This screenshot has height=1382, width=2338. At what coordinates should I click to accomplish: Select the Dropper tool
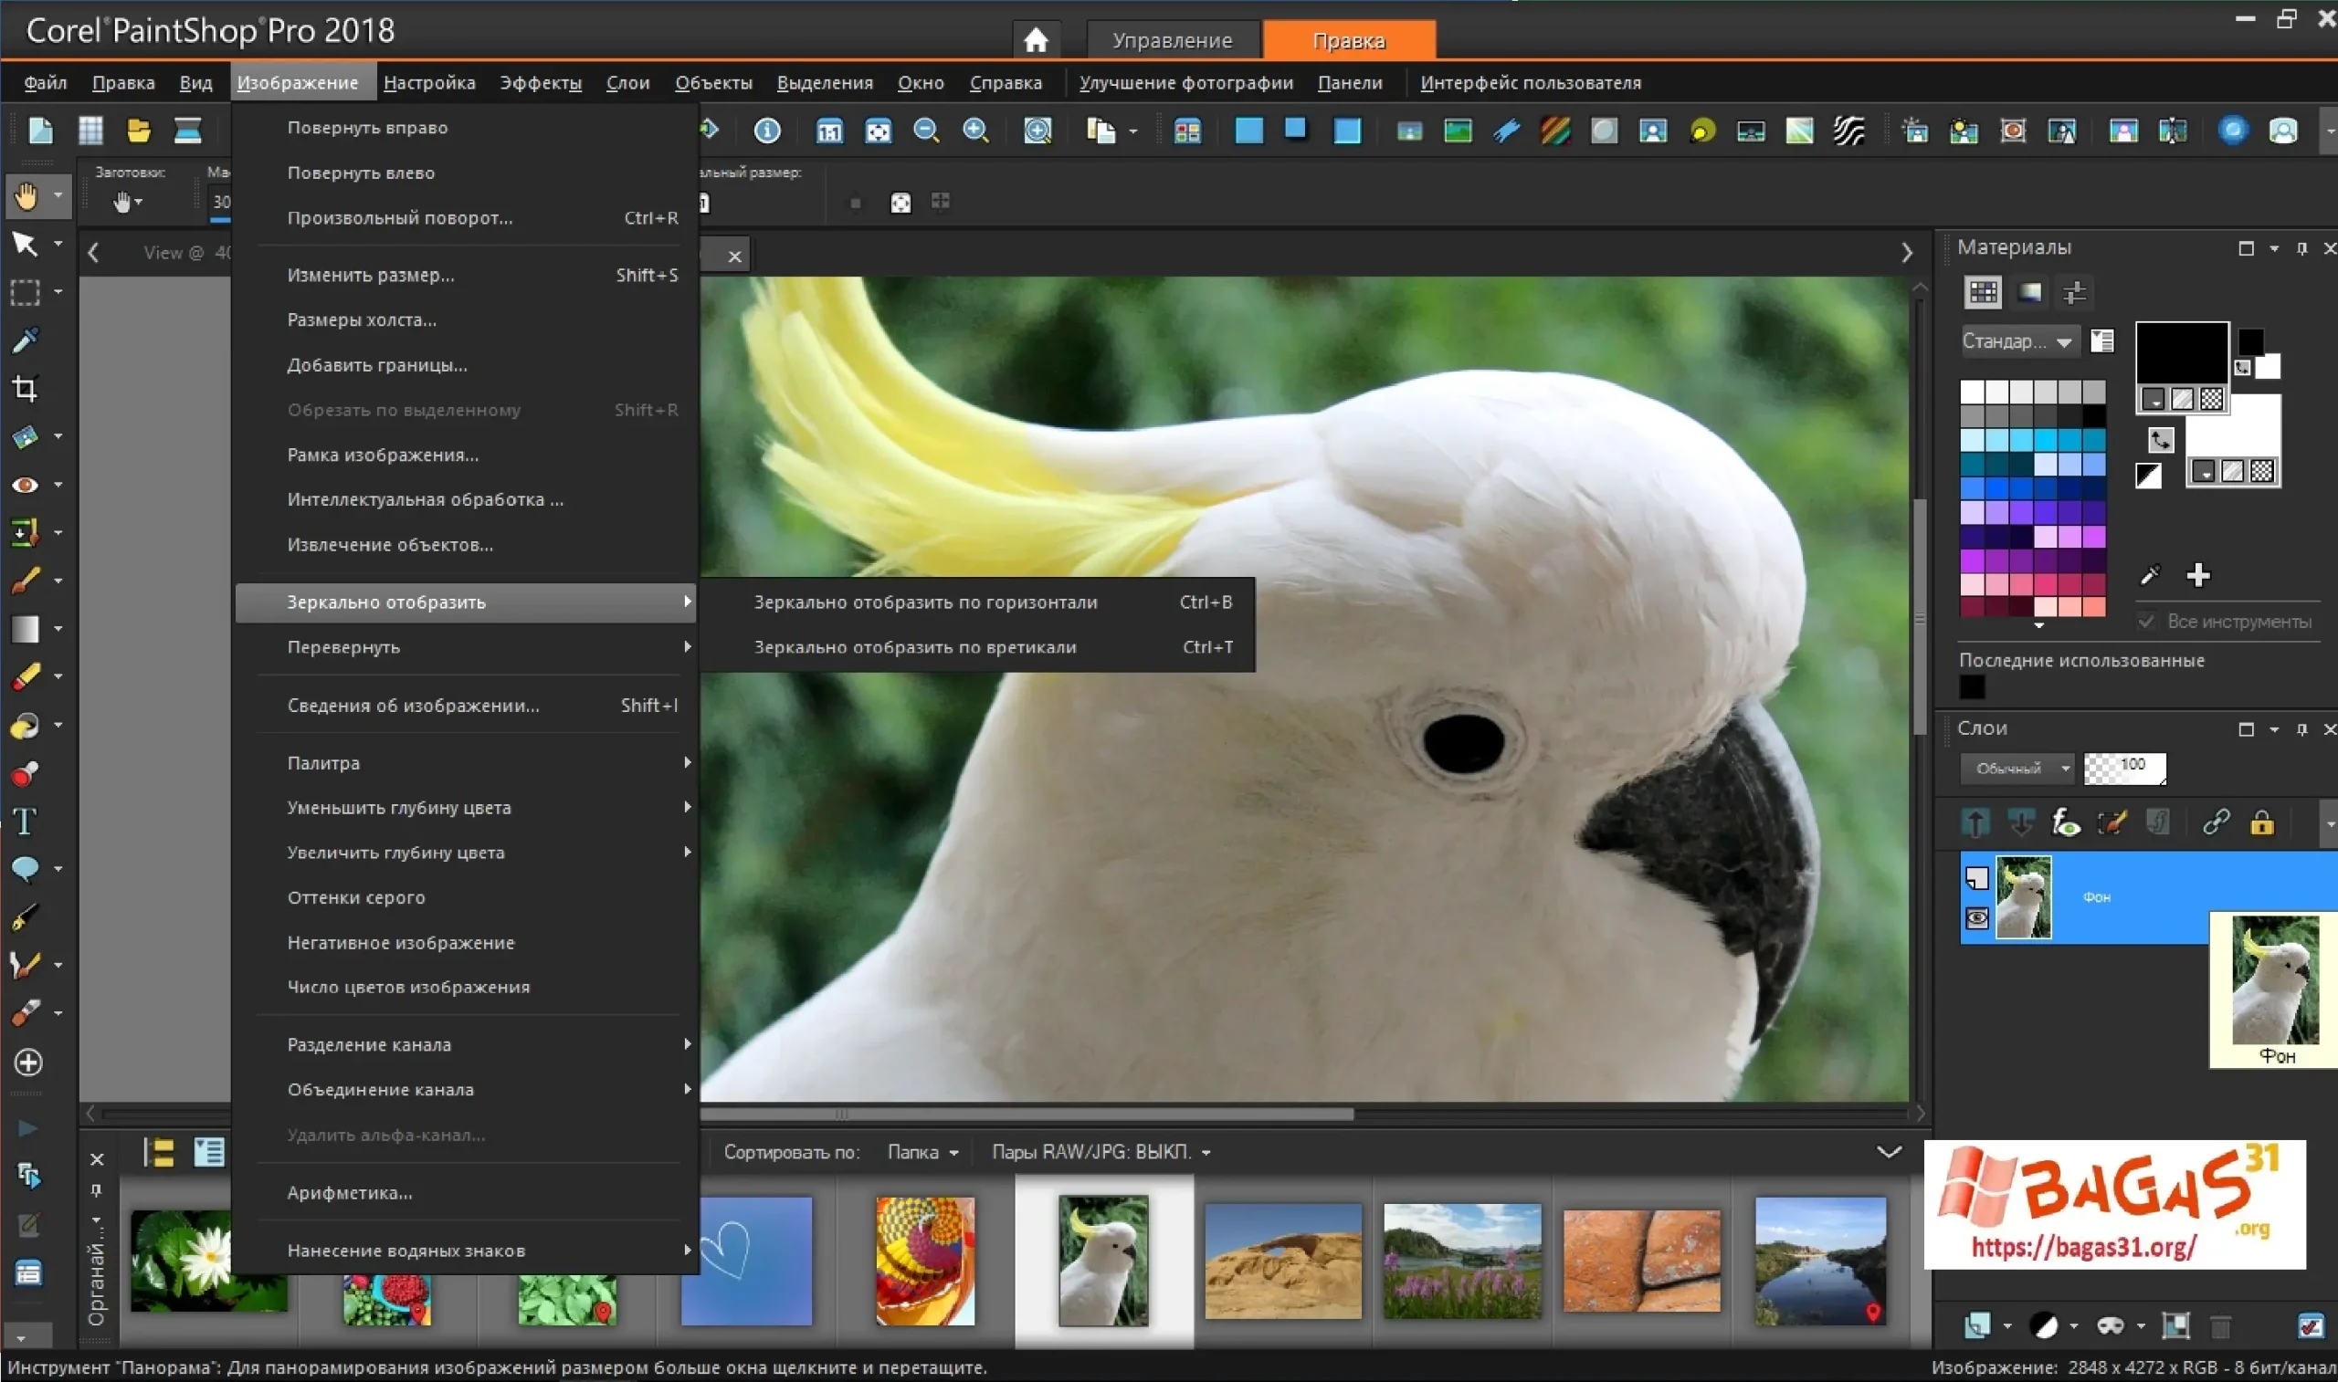click(26, 340)
